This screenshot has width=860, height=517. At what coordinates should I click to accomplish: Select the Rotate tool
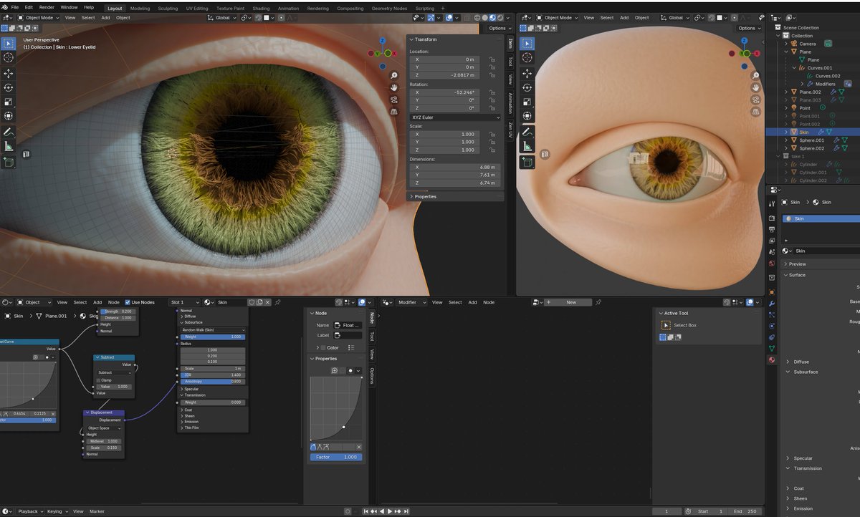(9, 87)
